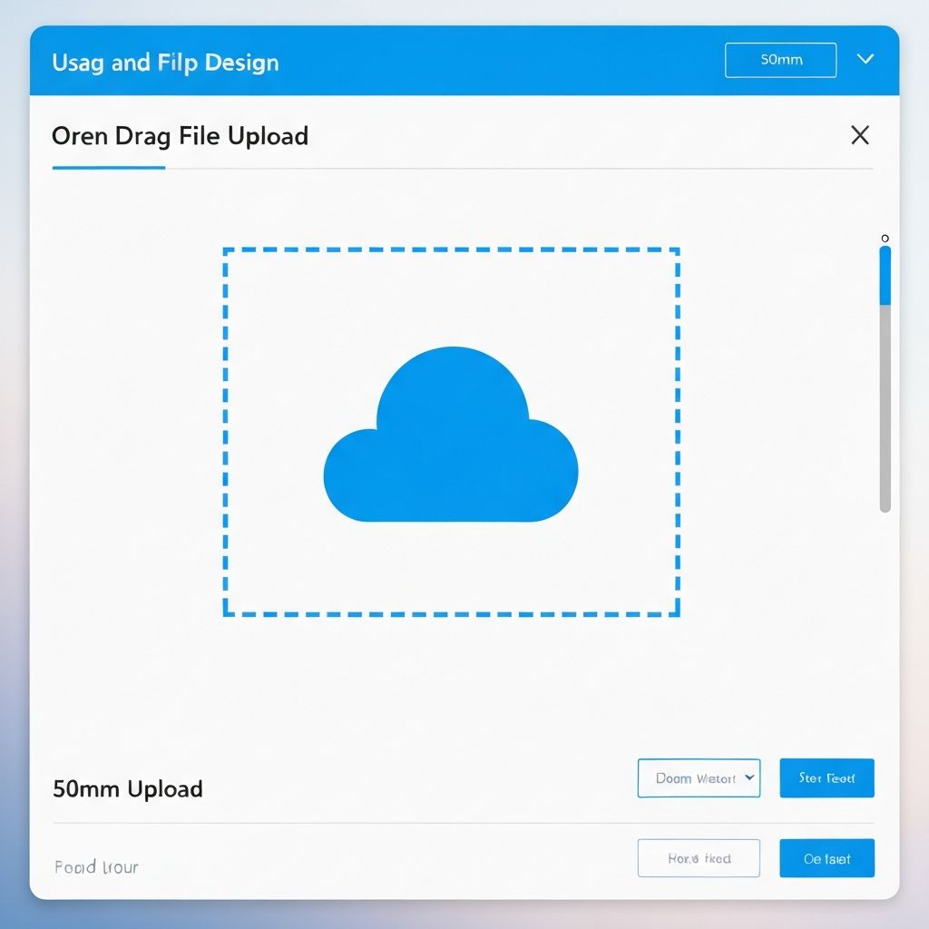Click the small circle above the scrollbar
929x929 pixels.
(885, 238)
